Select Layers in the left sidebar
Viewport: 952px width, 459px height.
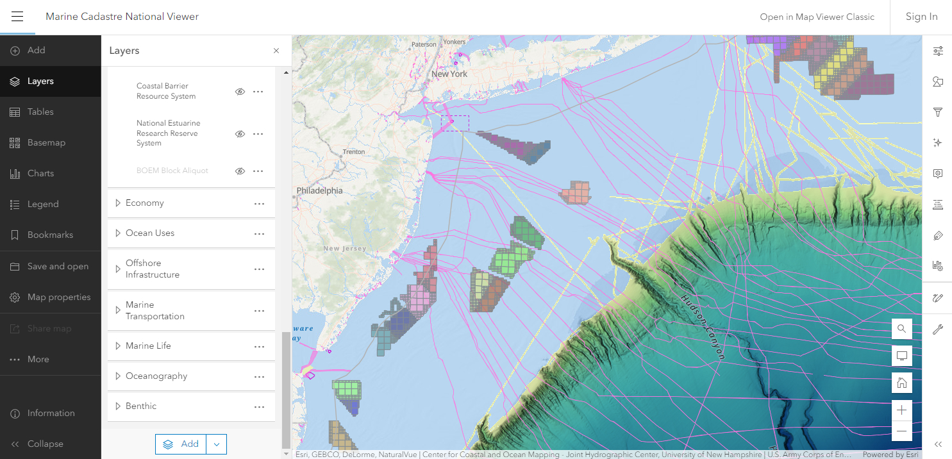click(x=50, y=81)
